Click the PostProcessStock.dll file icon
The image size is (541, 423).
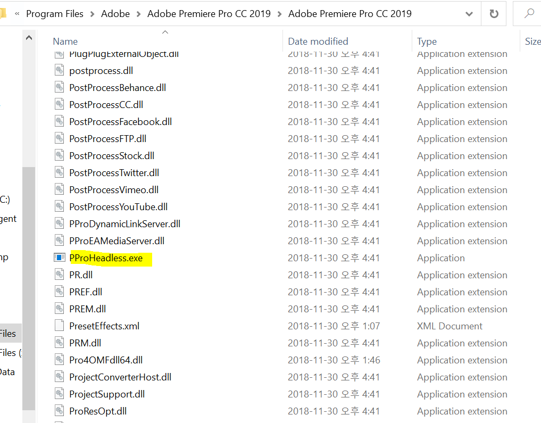(x=60, y=155)
